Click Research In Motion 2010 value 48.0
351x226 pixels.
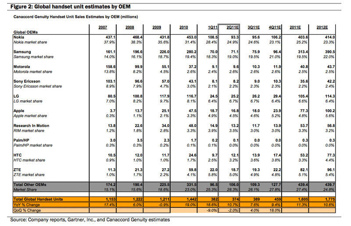[x=193, y=126]
